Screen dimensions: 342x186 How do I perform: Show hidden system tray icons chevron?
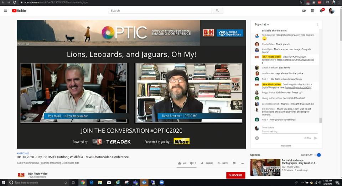pos(302,182)
